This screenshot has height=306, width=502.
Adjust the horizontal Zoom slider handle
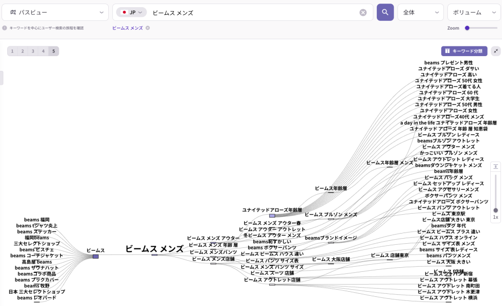coord(467,28)
